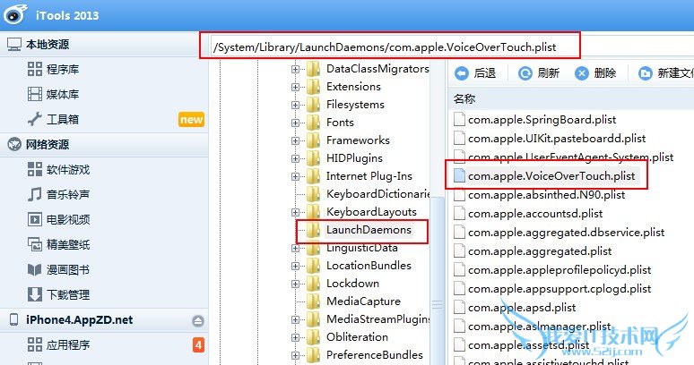Select com.apple.aggregated.dbservice.plist file
694x365 pixels.
point(567,233)
